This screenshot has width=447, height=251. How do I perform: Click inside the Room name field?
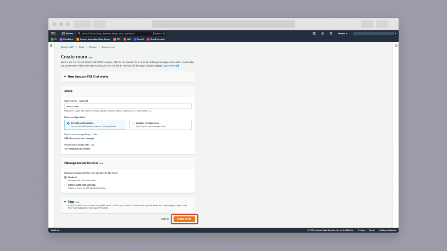(x=127, y=106)
